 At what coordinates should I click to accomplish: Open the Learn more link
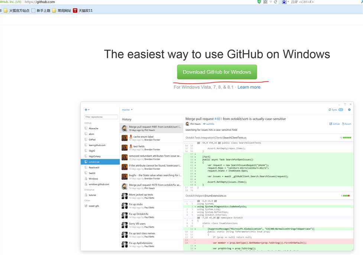[x=249, y=87]
